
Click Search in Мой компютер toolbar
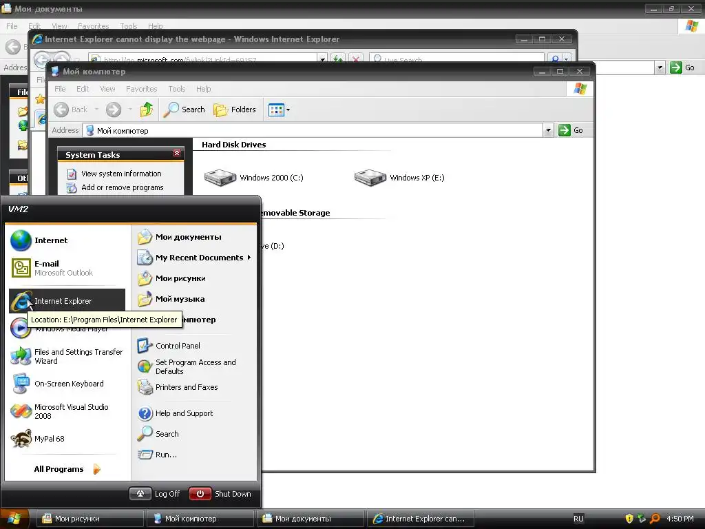(184, 110)
